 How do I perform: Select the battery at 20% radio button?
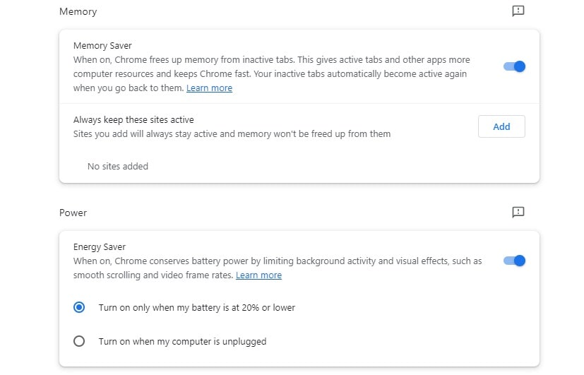tap(79, 307)
